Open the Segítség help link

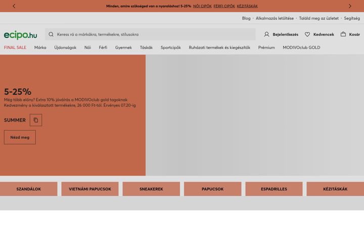[352, 18]
